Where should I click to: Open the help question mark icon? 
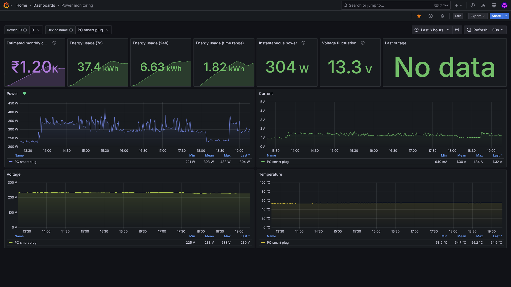point(473,5)
